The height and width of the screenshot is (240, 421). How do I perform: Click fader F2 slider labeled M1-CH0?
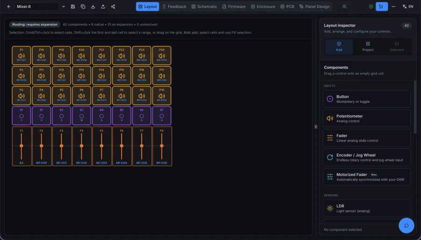[x=42, y=146]
